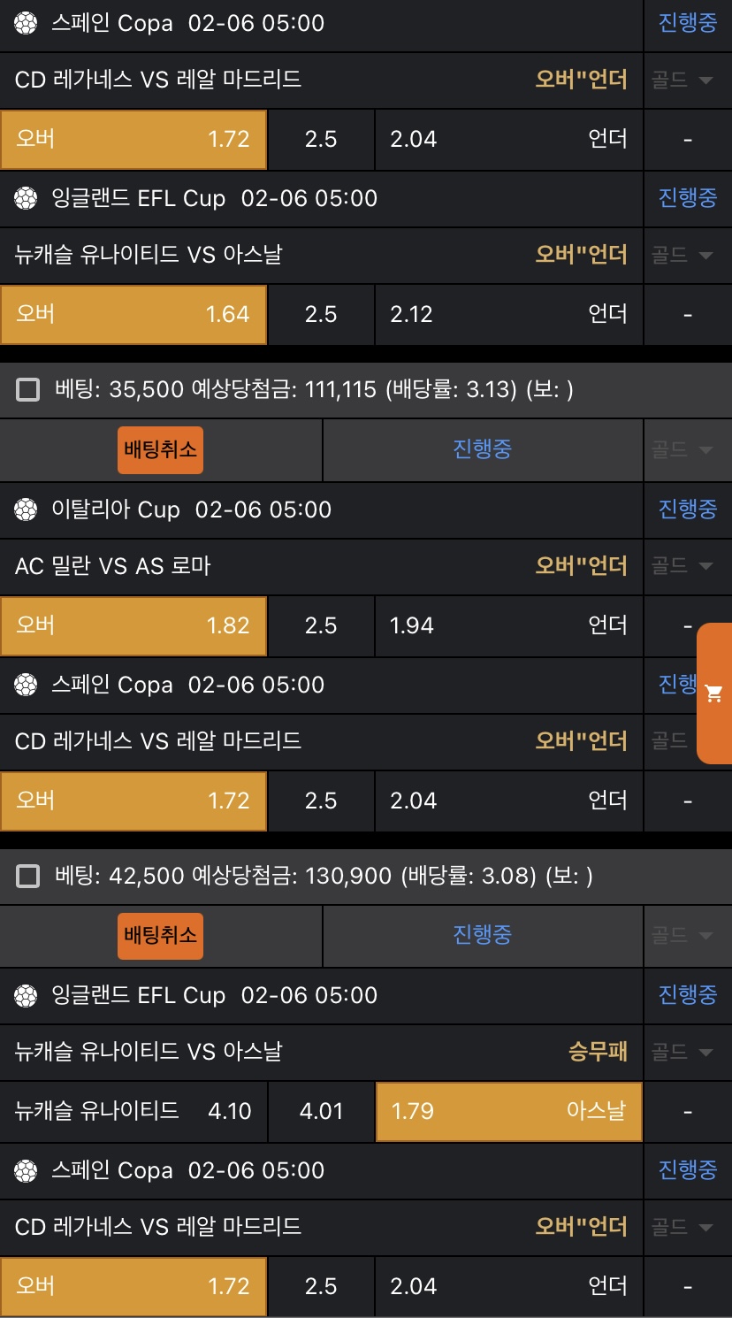
Task: Click ball icon of EFL Cup 오버언더 match
Action: pos(27,198)
